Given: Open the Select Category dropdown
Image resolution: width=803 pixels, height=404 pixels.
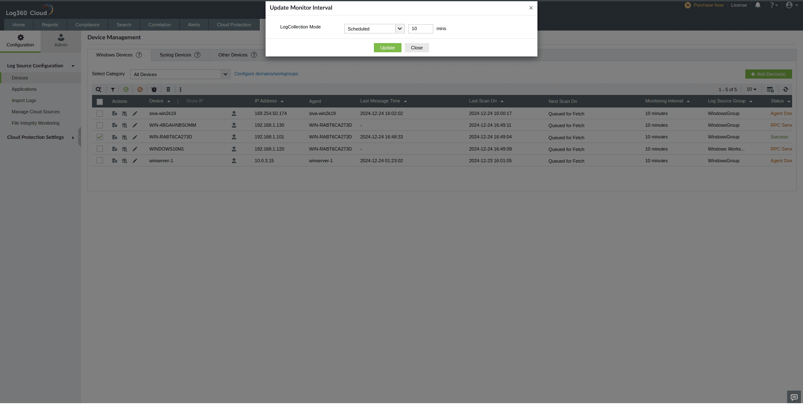Looking at the screenshot, I should coord(180,74).
